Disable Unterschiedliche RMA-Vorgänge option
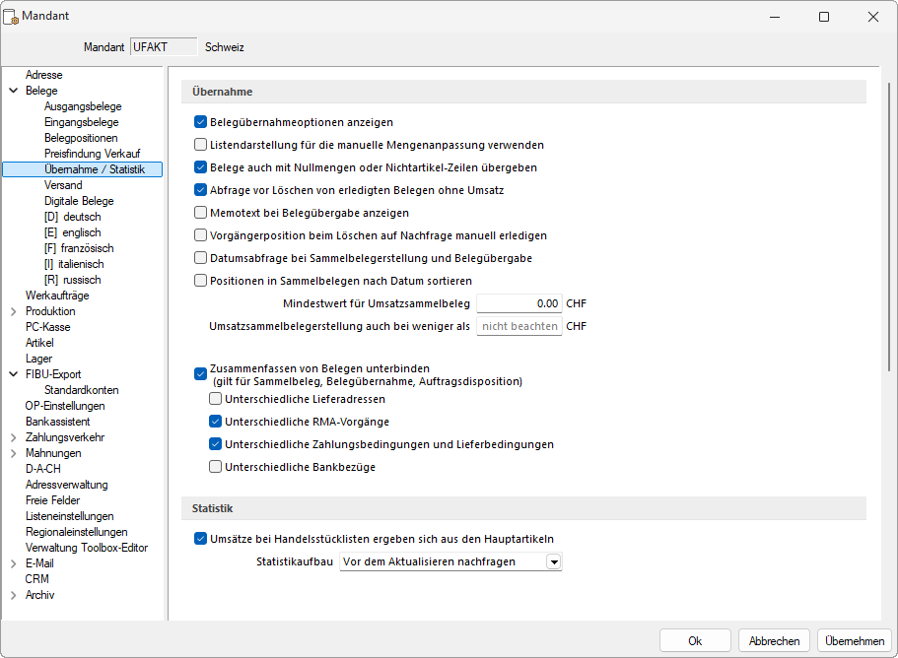This screenshot has height=658, width=898. coord(216,422)
